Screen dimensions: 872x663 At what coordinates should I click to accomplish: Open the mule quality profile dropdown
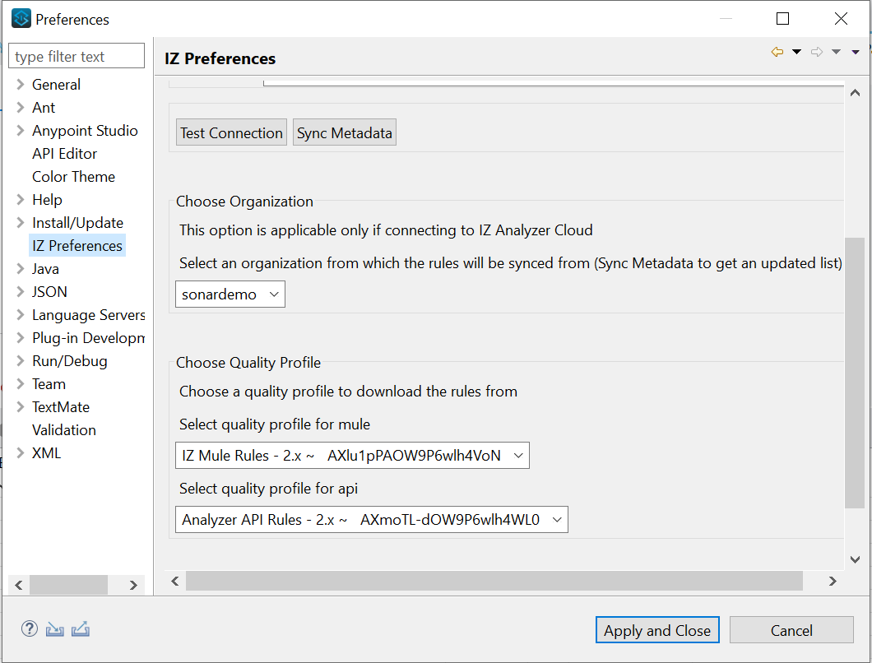point(352,455)
